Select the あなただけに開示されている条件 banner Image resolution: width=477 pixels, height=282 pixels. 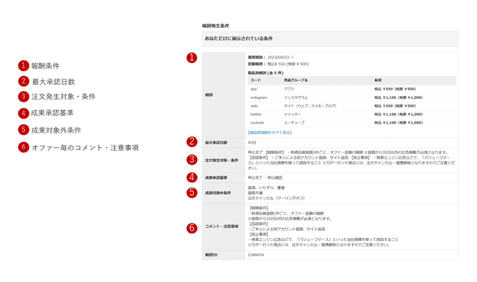tap(330, 39)
